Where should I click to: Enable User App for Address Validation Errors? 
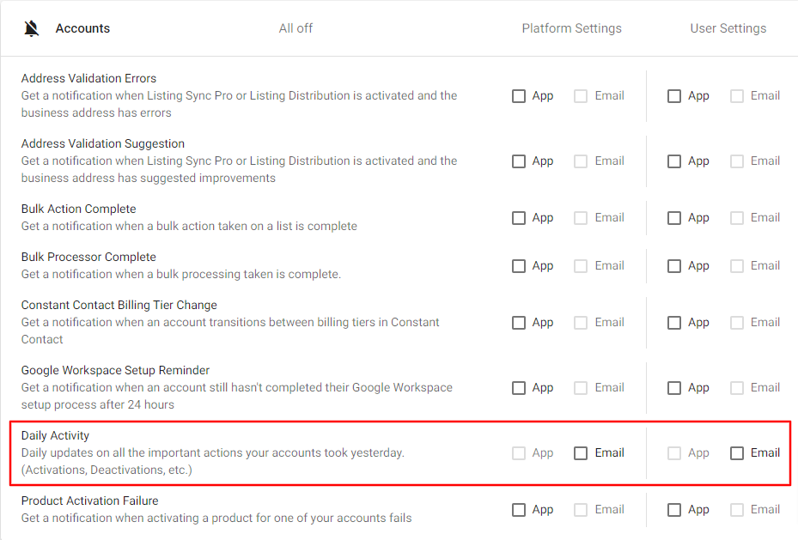pos(674,96)
